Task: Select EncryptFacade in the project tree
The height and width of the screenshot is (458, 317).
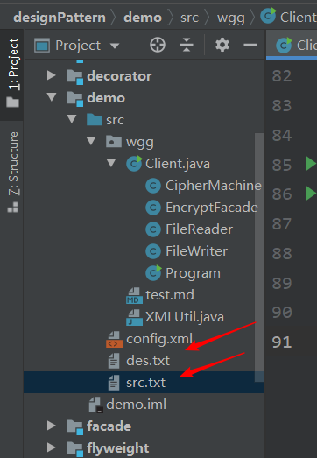Action: 212,208
